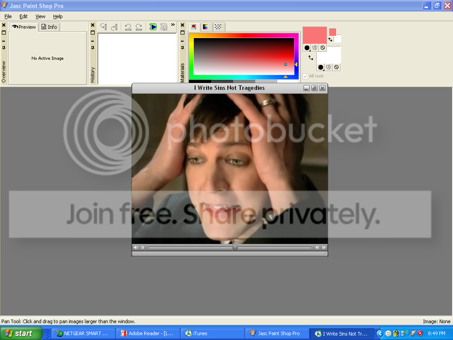Pick a shade in saturation/lightness box
Image resolution: width=453 pixels, height=340 pixels.
[244, 56]
